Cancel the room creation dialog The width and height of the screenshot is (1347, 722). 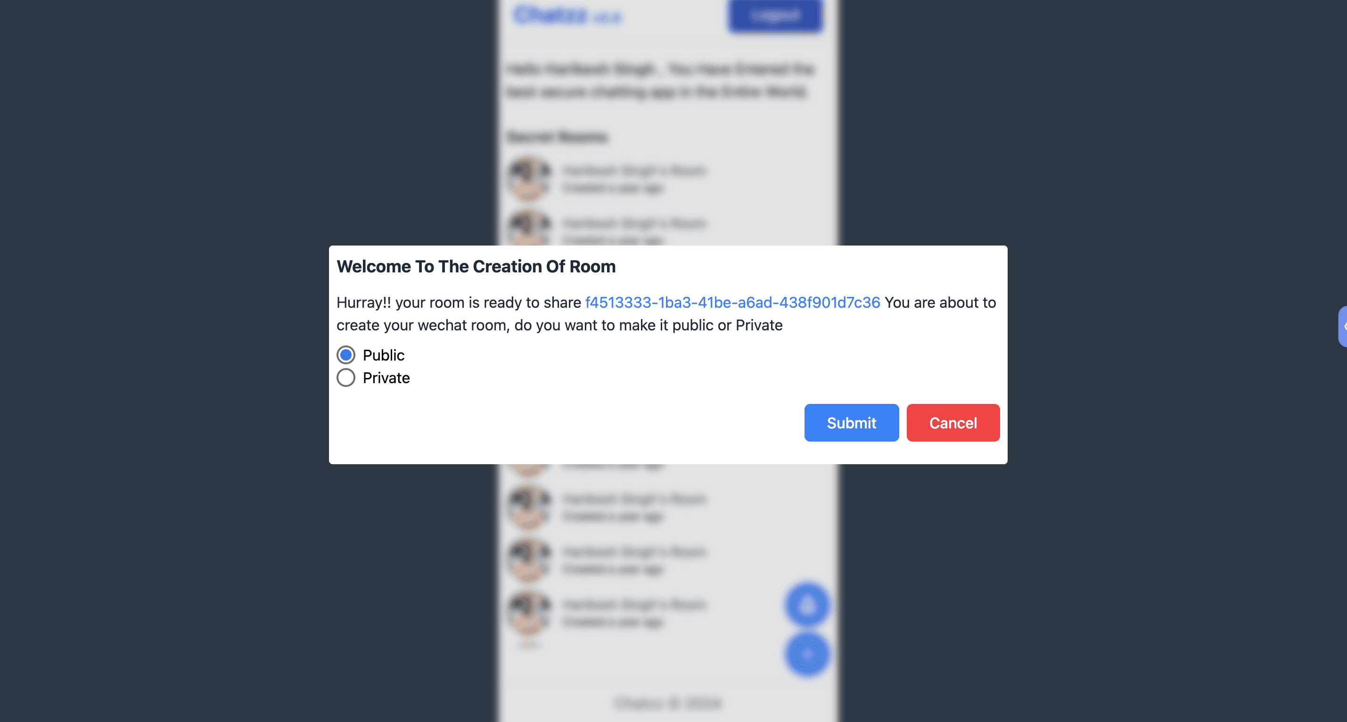point(953,422)
